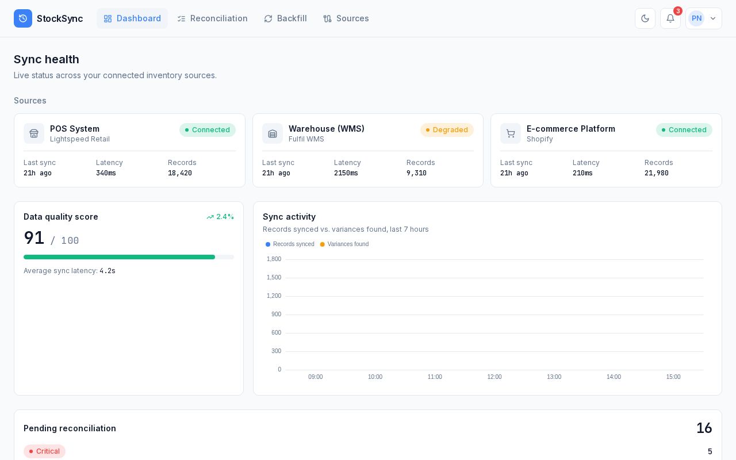Toggle Records synced legend item
Screen dimensions: 736x460
pos(290,244)
